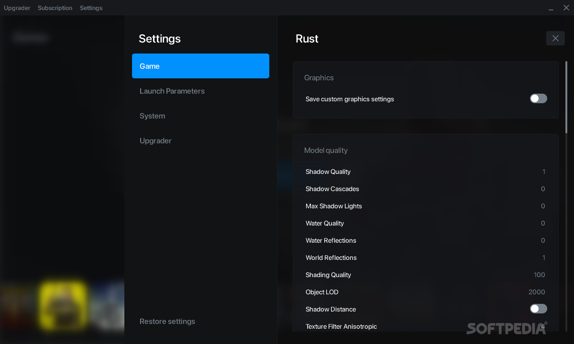The width and height of the screenshot is (574, 344).
Task: Click the Texture Filter Anisotropic label
Action: pyautogui.click(x=341, y=326)
